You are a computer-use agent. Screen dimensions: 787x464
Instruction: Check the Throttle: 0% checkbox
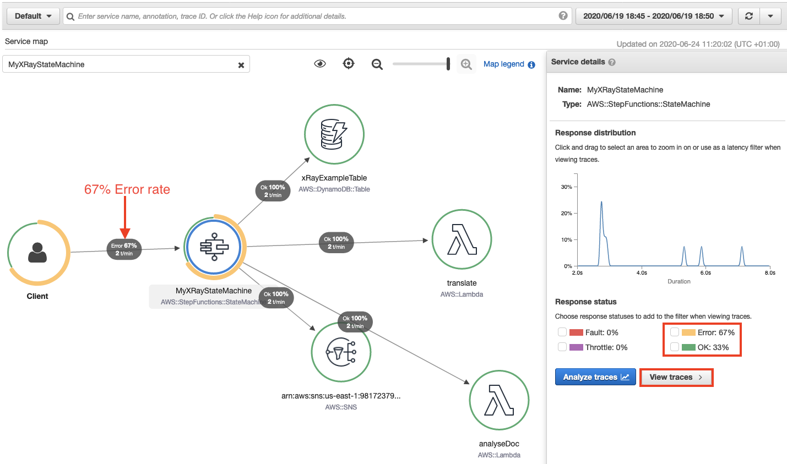pos(562,347)
